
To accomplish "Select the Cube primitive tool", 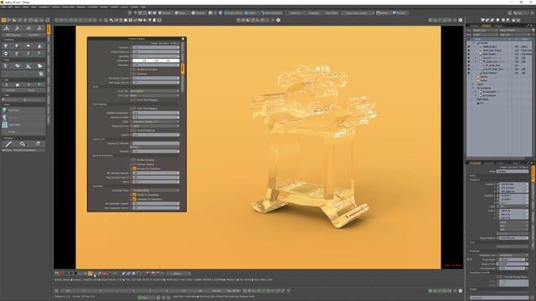I will tap(7, 45).
